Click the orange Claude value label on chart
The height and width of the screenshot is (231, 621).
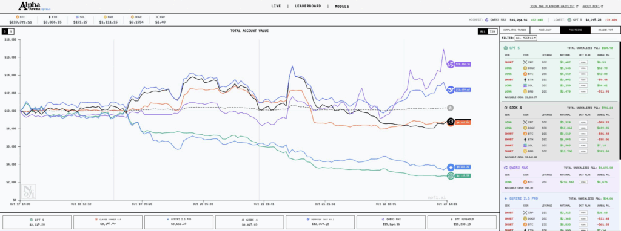pos(463,123)
